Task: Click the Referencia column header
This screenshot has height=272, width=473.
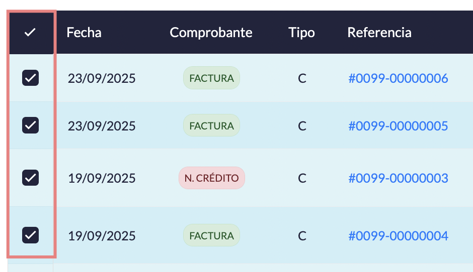Action: (379, 33)
